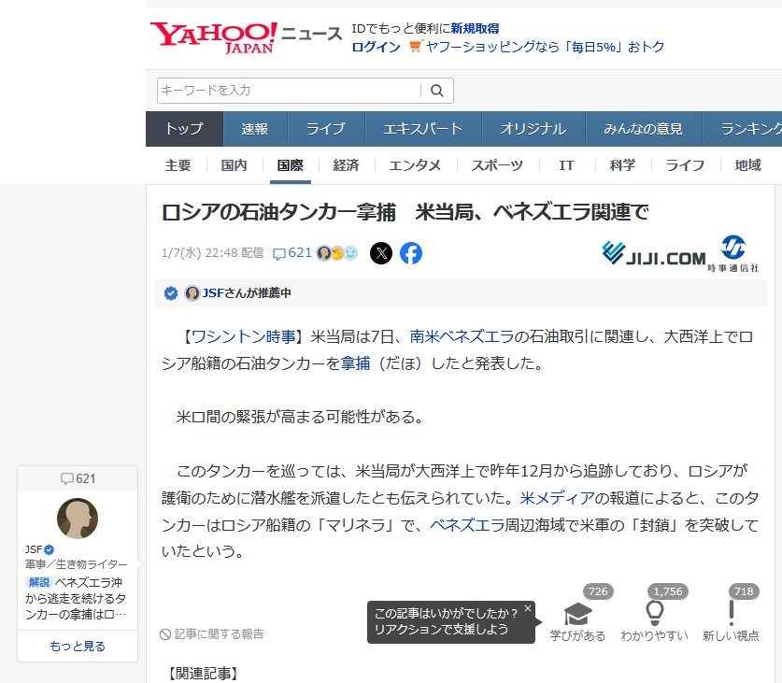Screen dimensions: 782x683
Task: Click the JIJI.COM logo
Action: [x=653, y=254]
